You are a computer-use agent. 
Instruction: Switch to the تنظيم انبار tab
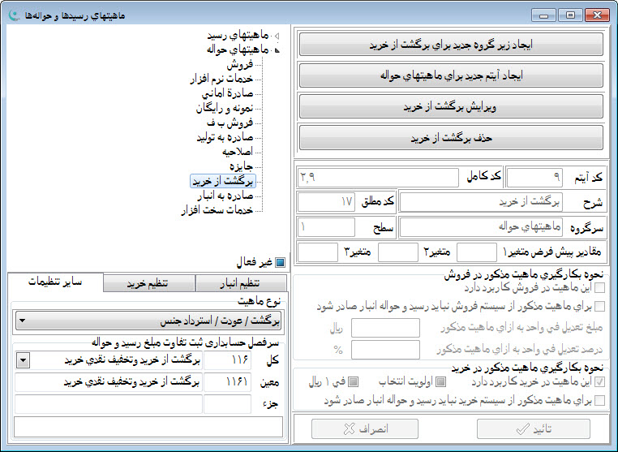tap(238, 283)
